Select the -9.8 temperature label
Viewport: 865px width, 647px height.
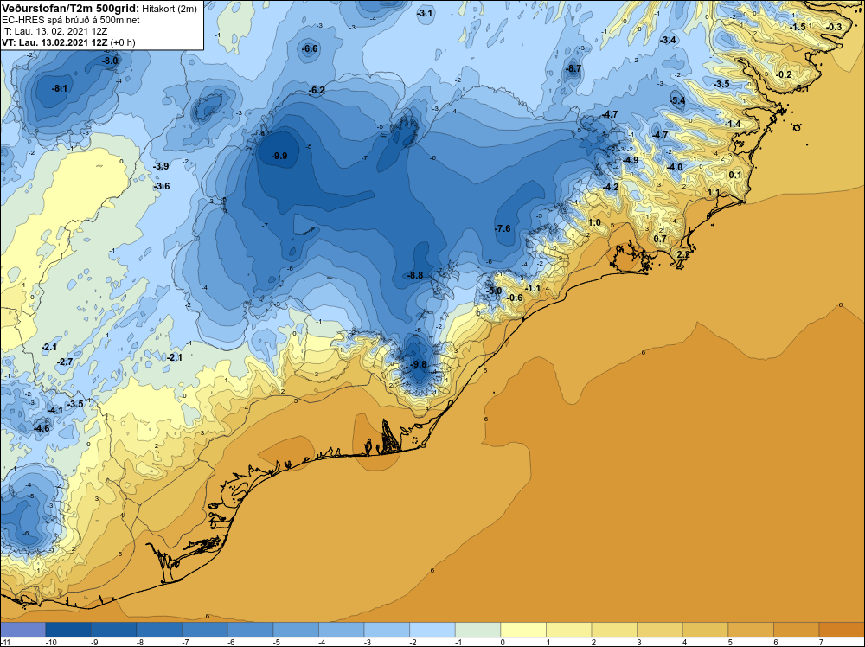(420, 364)
